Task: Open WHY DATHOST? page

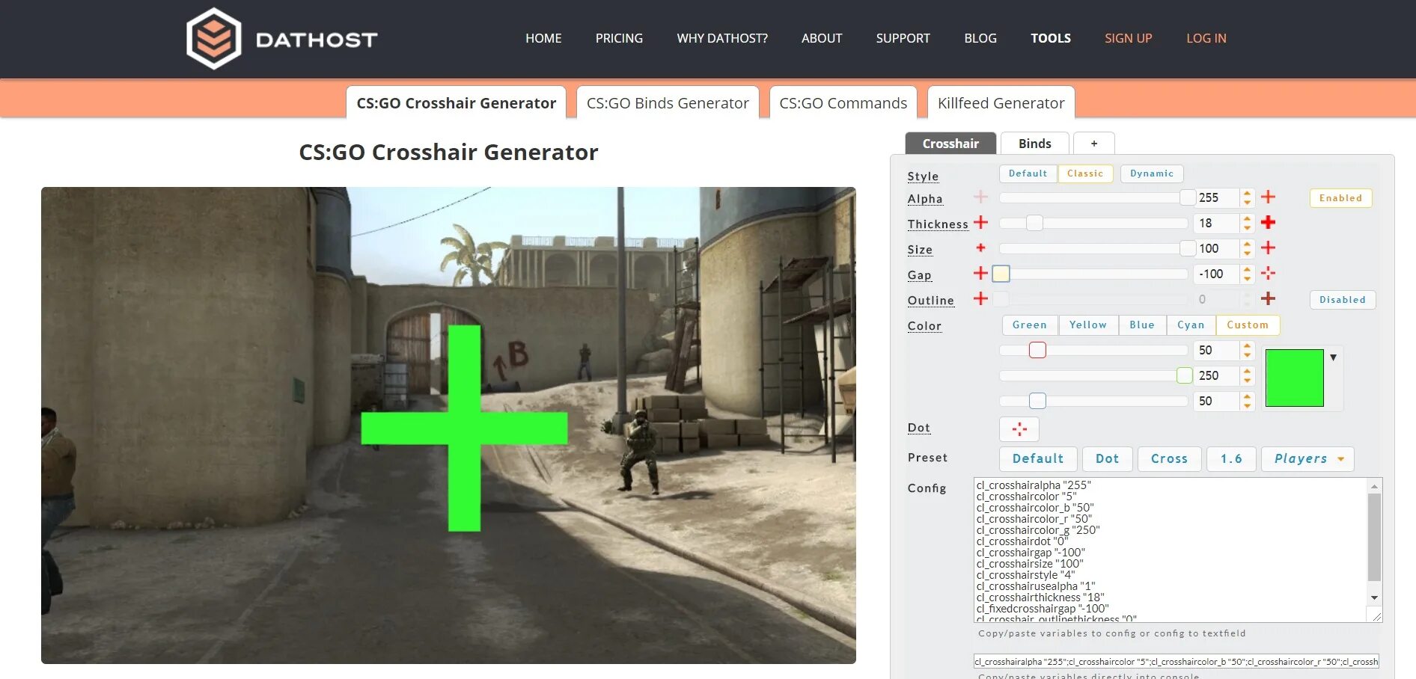Action: pos(722,38)
